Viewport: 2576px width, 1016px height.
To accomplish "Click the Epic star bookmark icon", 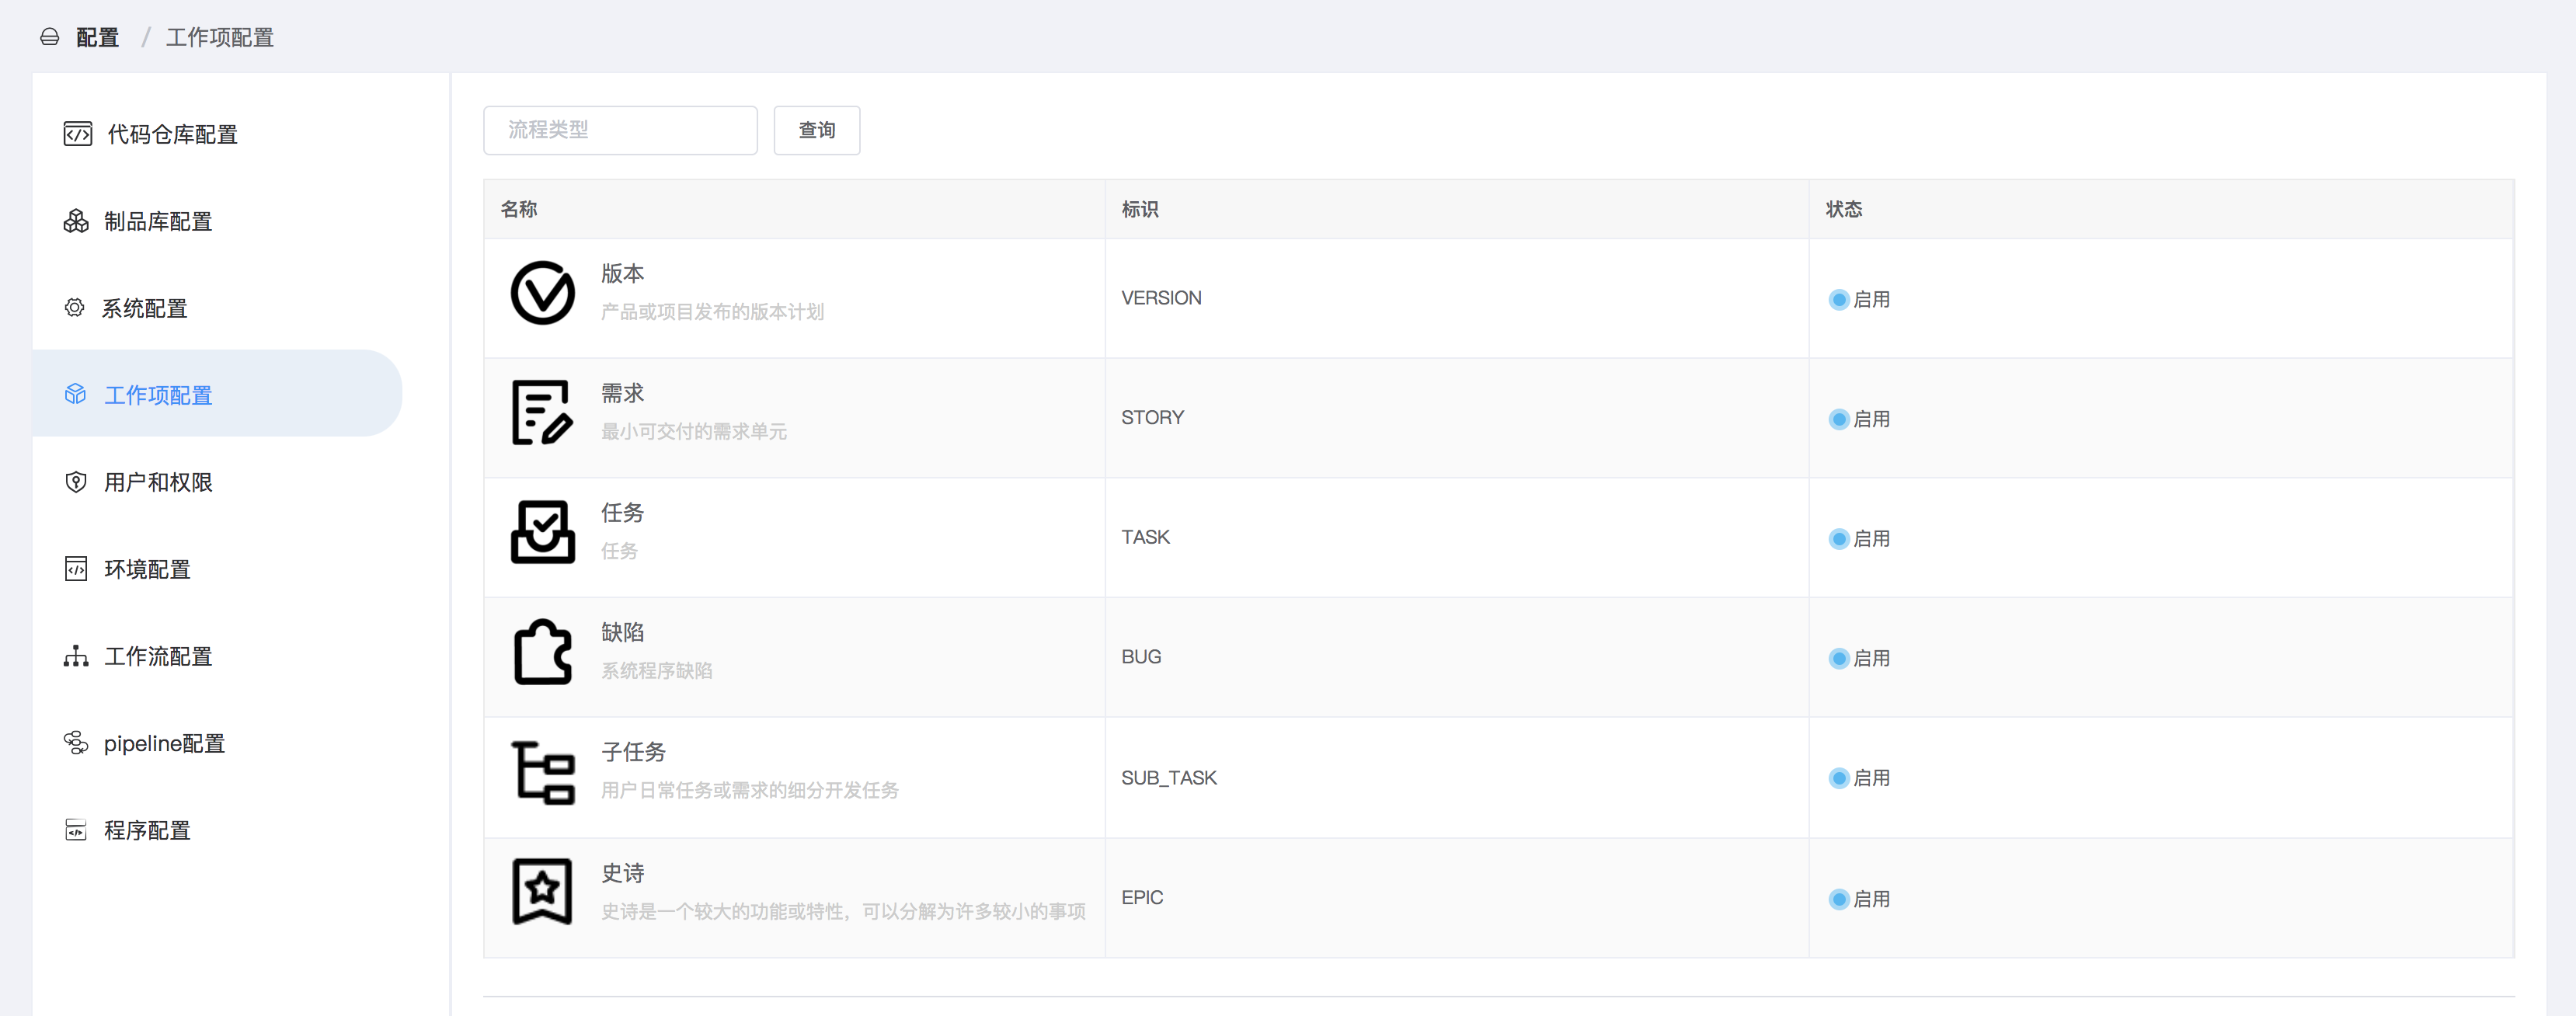I will [x=542, y=892].
